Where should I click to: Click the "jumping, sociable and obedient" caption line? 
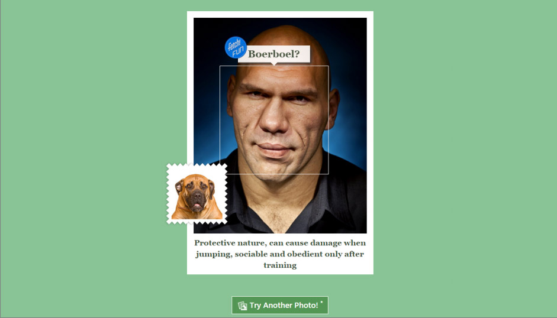[280, 254]
